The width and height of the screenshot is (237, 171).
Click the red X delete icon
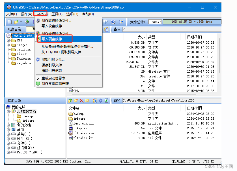pyautogui.click(x=81, y=100)
